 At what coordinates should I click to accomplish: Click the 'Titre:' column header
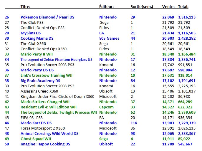(25, 6)
